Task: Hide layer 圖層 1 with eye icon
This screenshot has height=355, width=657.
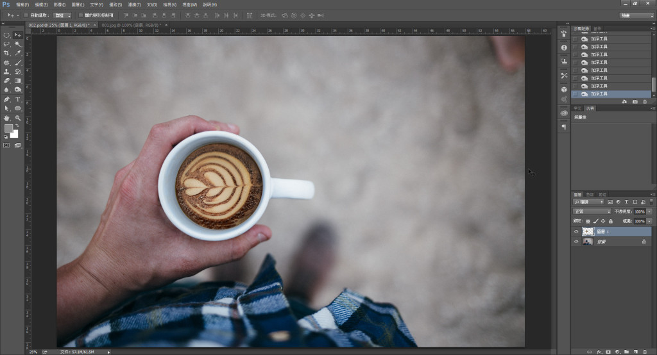Action: point(576,231)
